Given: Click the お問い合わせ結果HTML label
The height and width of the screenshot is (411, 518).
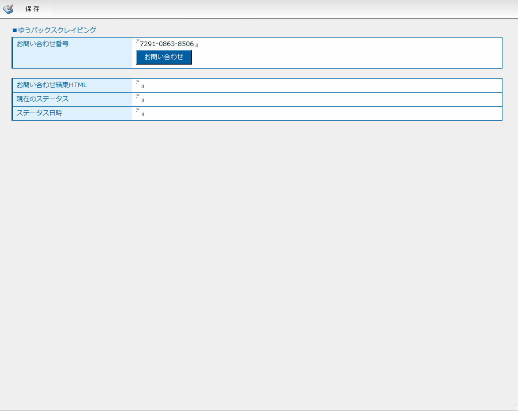Looking at the screenshot, I should [x=52, y=85].
